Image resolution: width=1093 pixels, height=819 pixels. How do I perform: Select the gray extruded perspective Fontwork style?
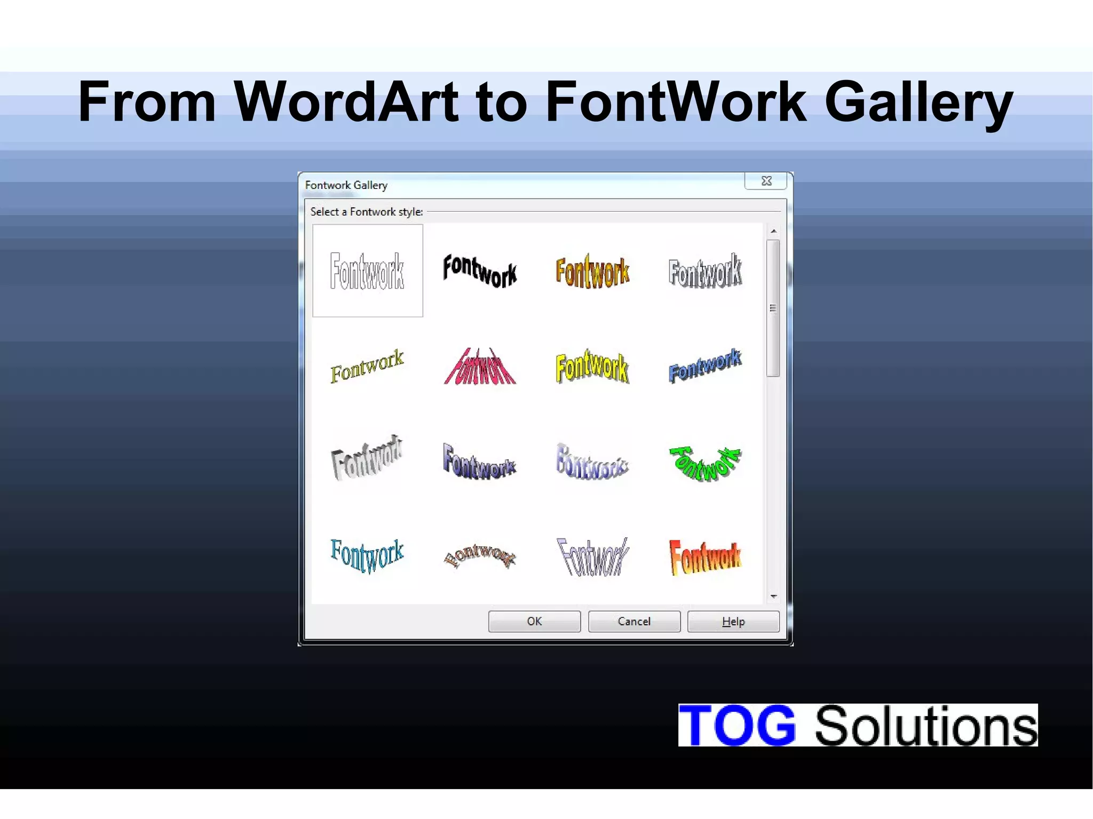click(367, 458)
